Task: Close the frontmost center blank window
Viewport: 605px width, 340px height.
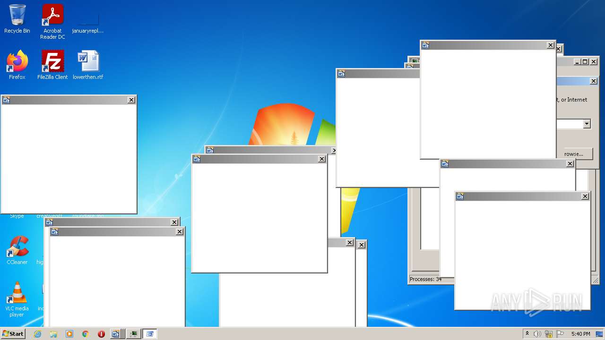Action: coord(322,159)
